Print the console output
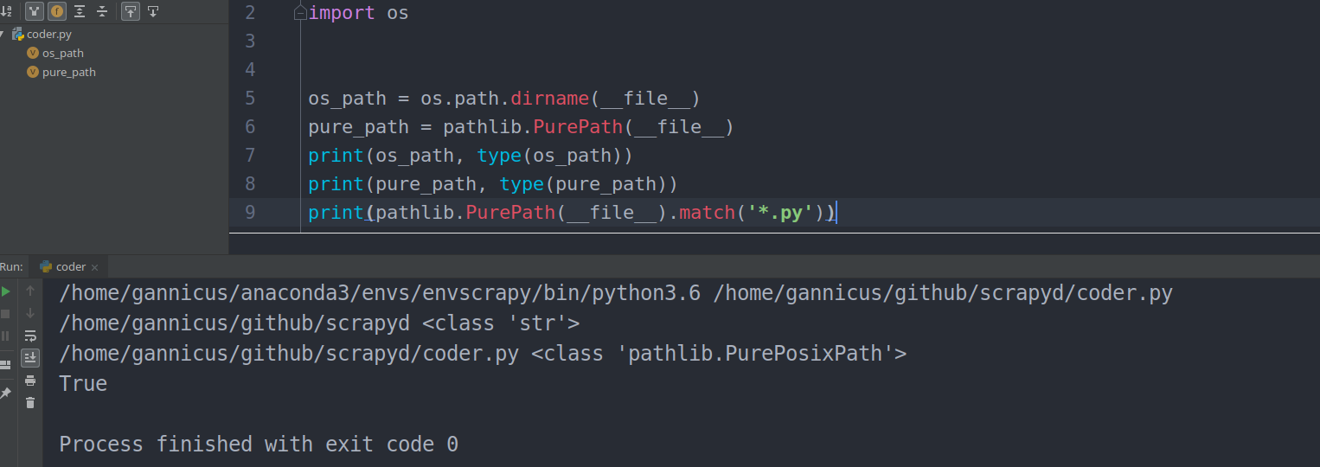 coord(30,381)
